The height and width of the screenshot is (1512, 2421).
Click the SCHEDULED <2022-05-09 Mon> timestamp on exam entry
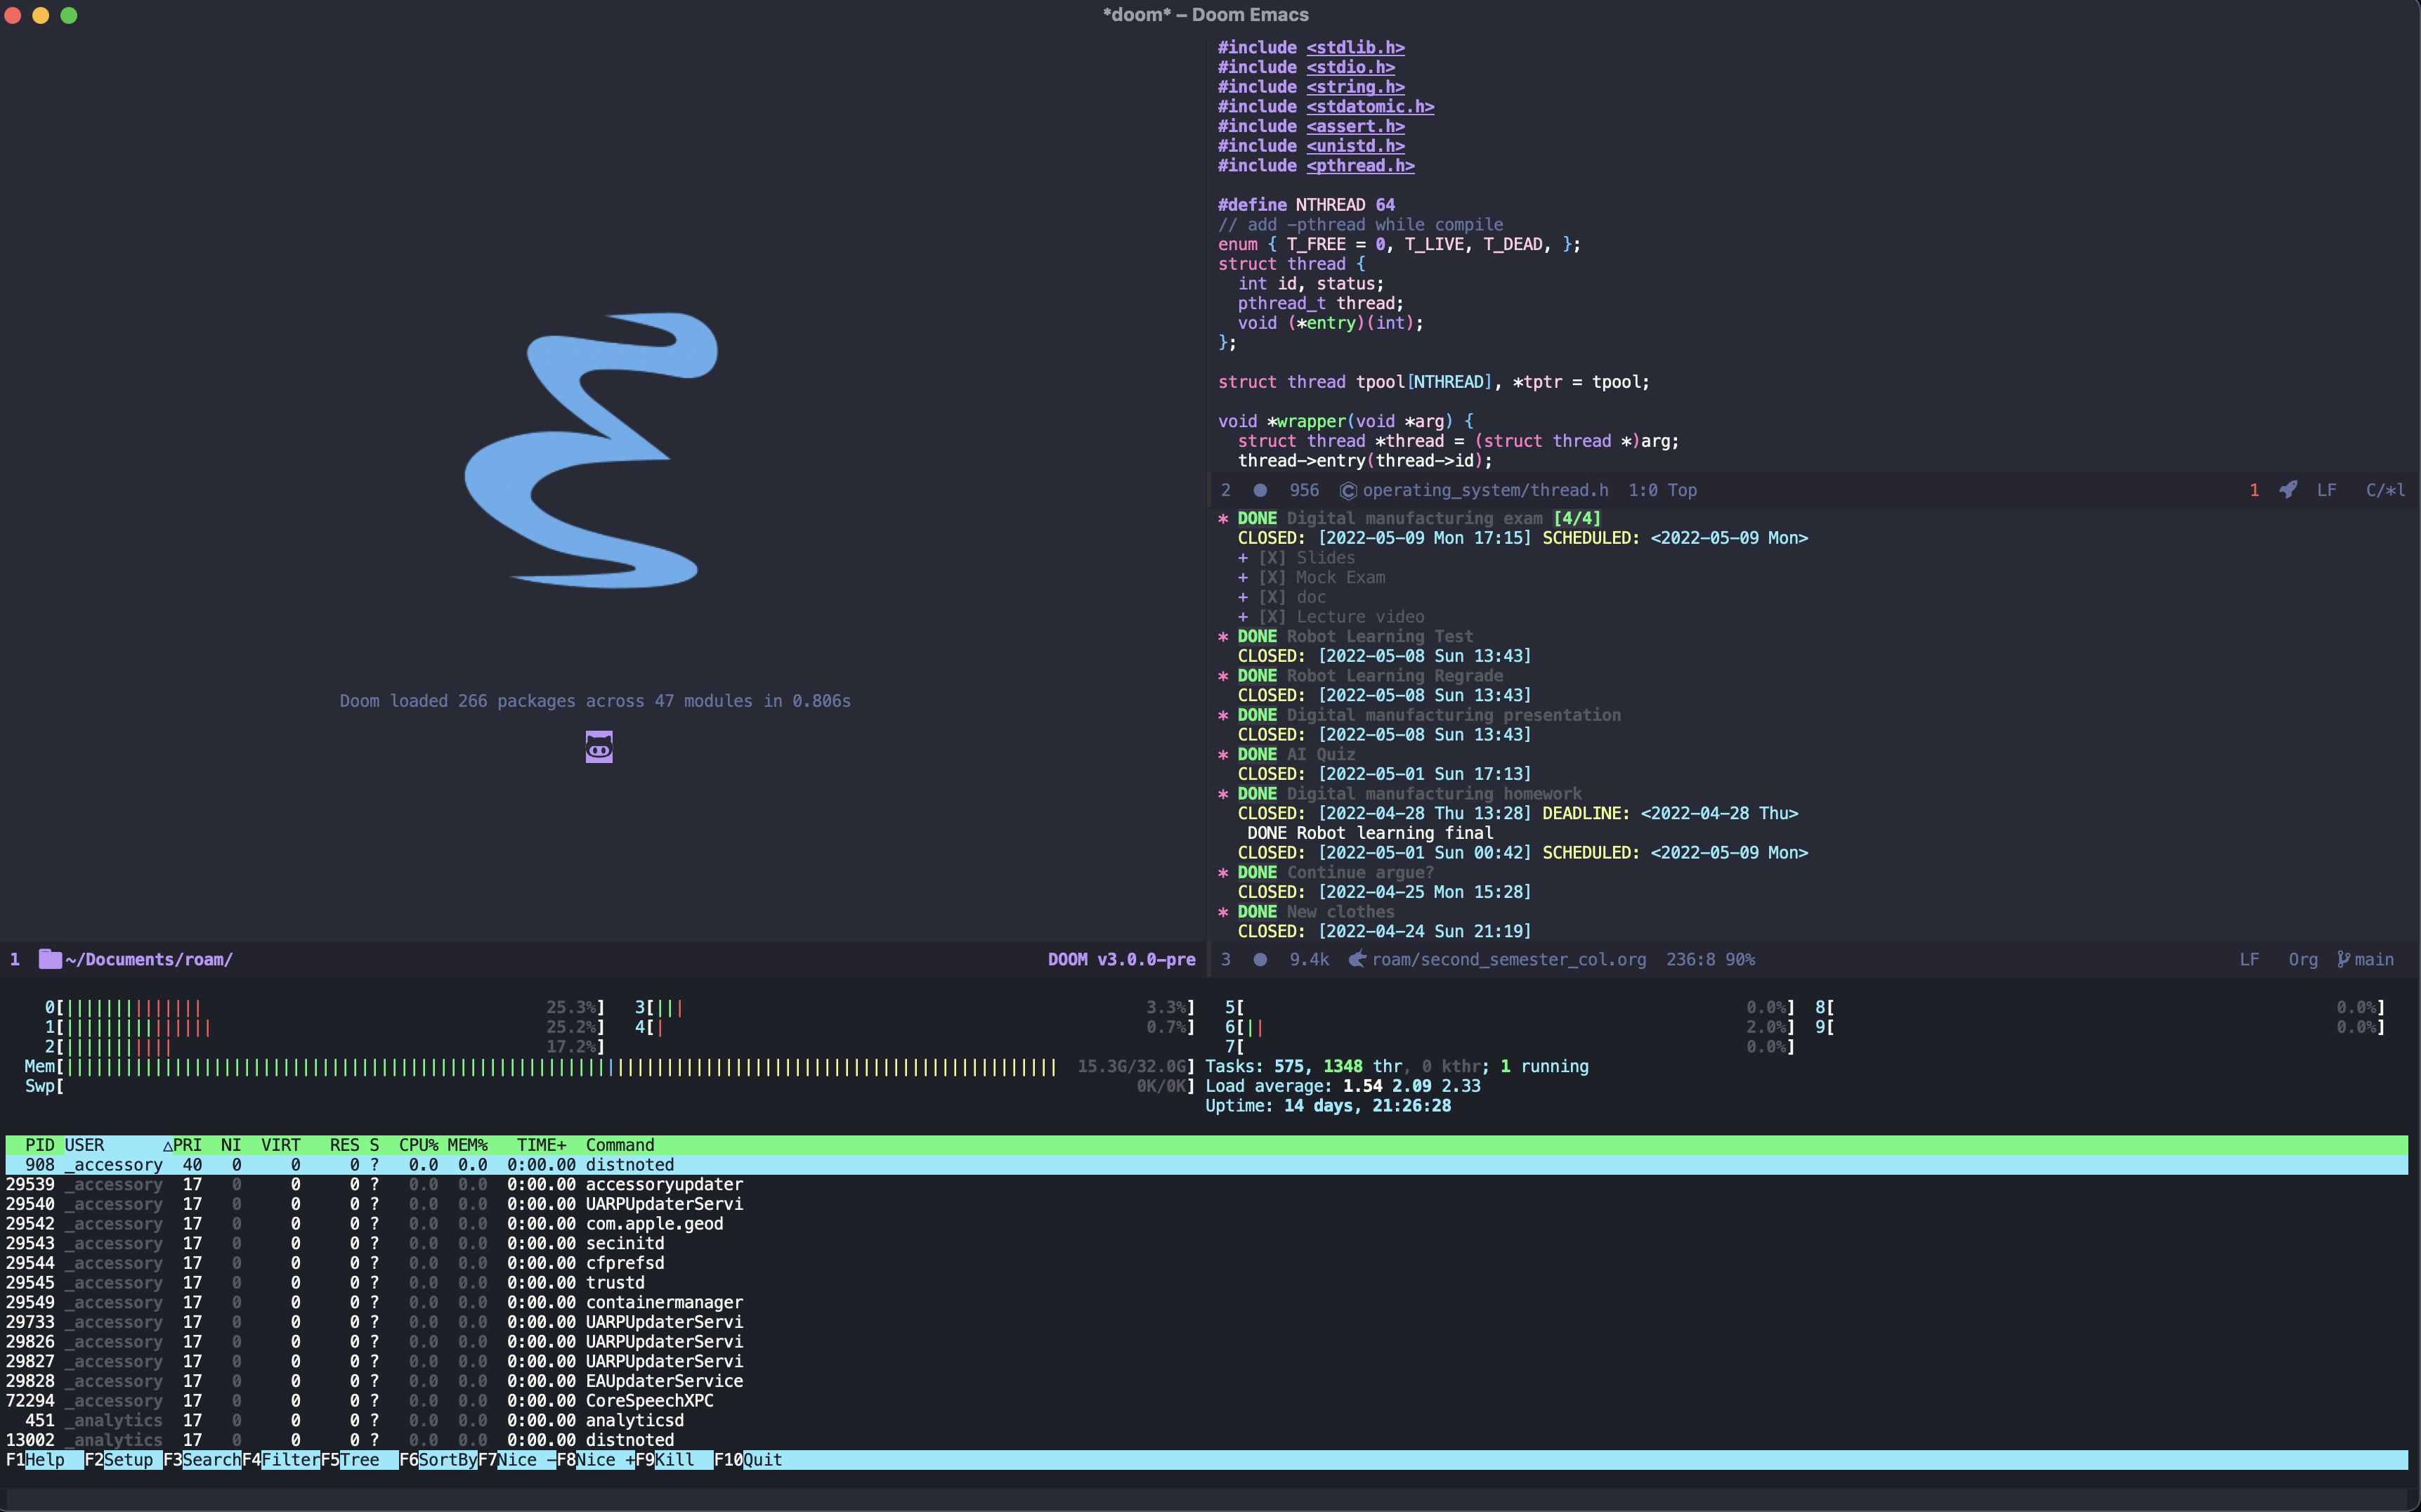click(x=1729, y=538)
